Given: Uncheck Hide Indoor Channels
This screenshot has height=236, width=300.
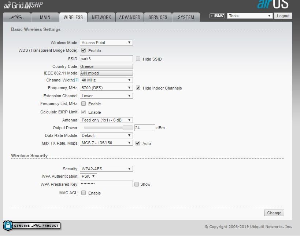Looking at the screenshot, I should click(138, 88).
